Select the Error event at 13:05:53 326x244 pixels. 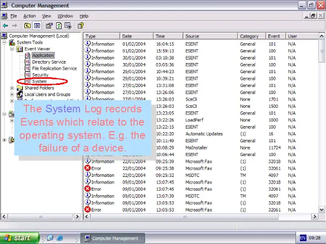[201, 210]
